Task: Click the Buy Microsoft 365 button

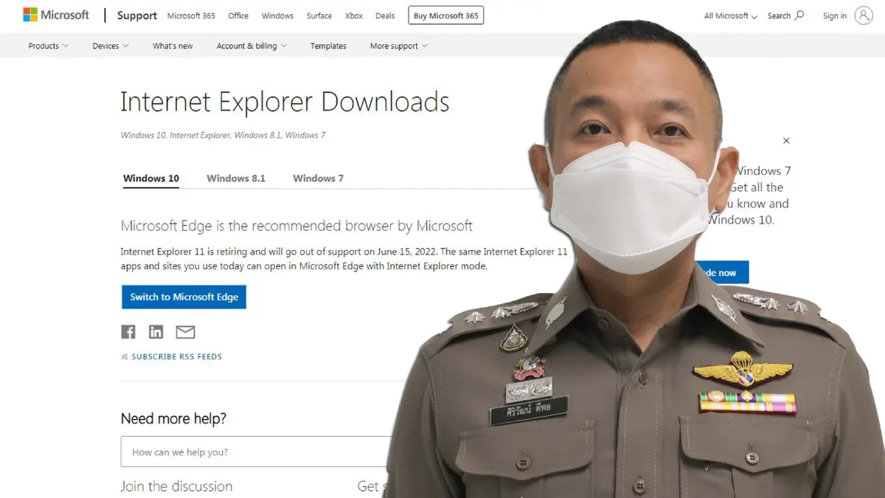Action: pos(446,15)
